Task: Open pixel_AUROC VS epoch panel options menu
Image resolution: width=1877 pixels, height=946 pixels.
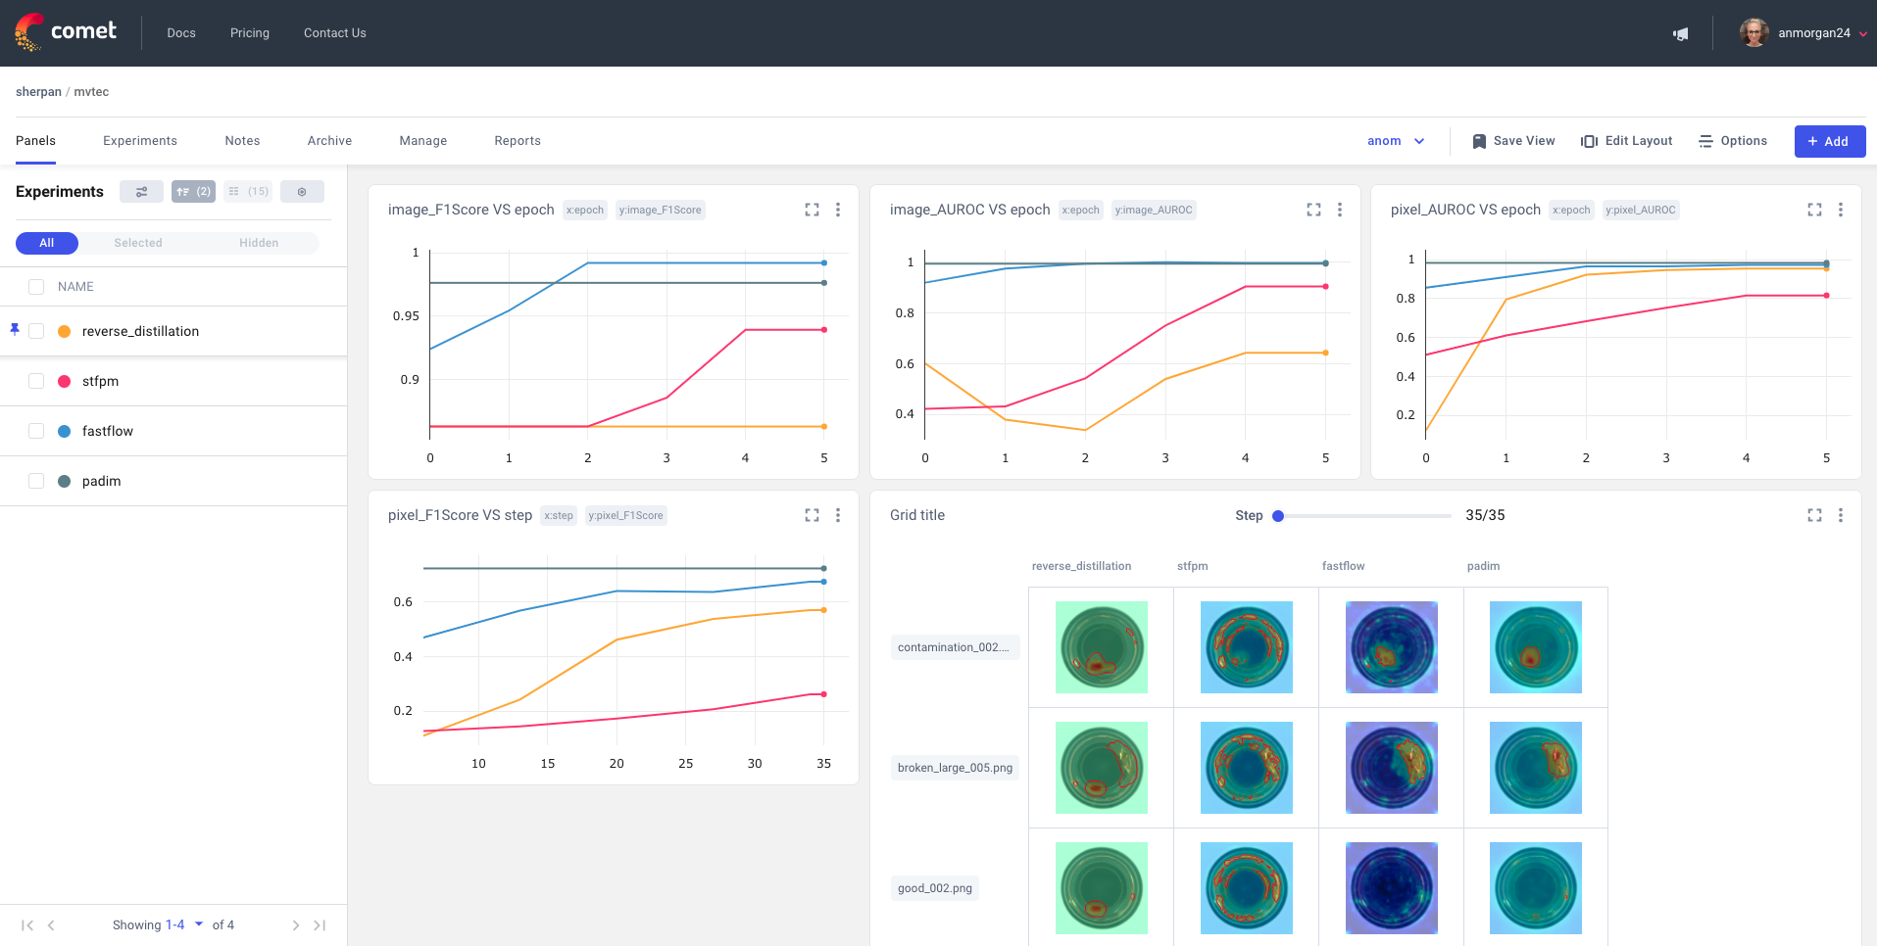Action: tap(1841, 210)
